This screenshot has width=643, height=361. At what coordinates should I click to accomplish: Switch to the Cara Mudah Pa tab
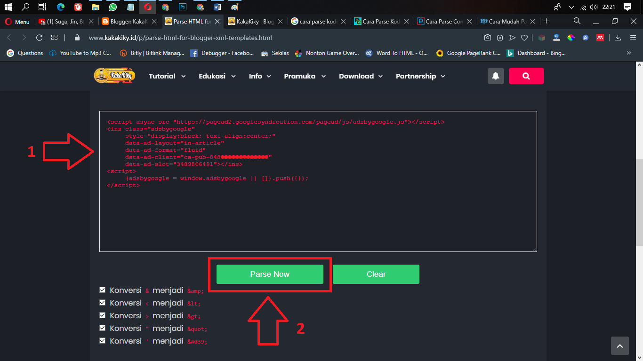pyautogui.click(x=507, y=22)
